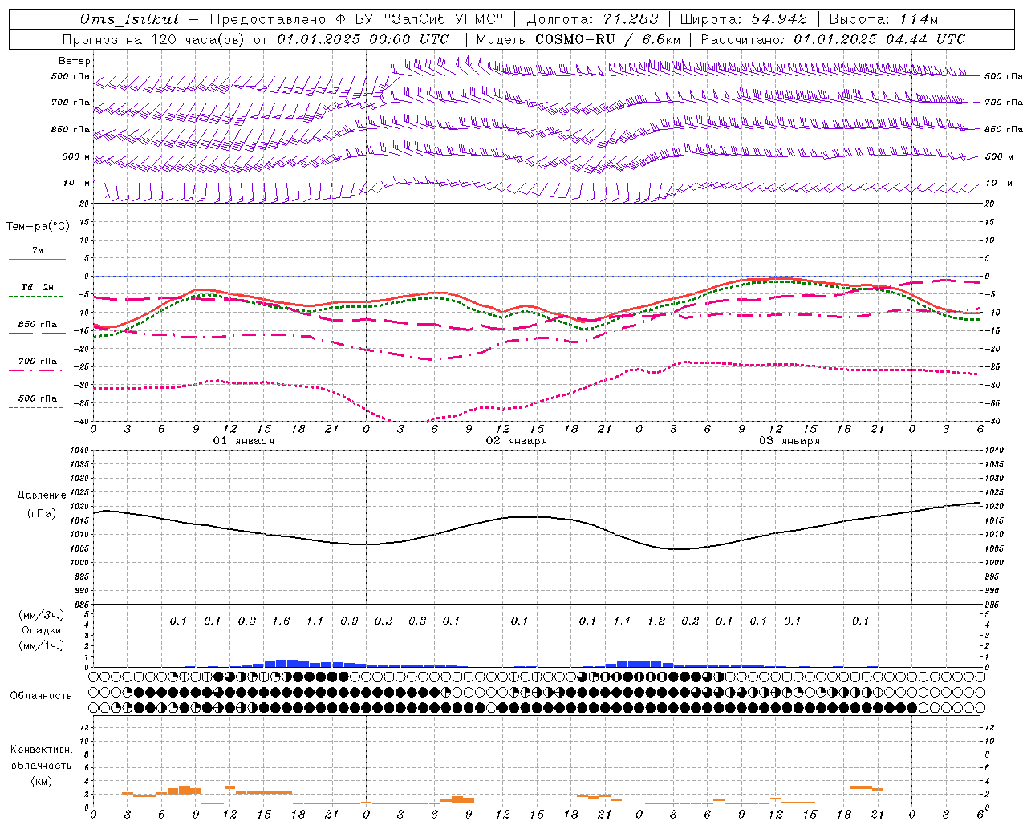Click the latitude value Широта: 54.942
This screenshot has height=821, width=1027.
coord(744,19)
